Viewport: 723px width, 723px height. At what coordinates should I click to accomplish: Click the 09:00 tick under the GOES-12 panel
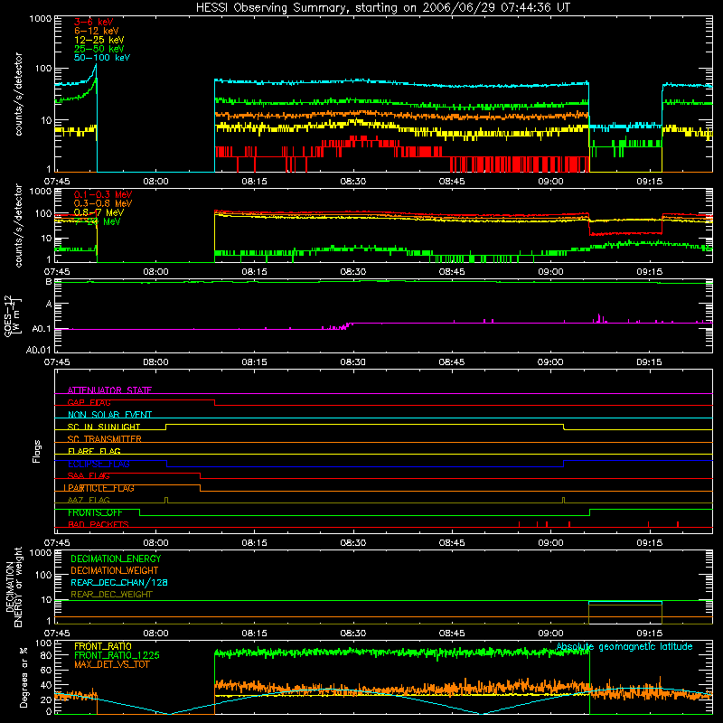550,362
